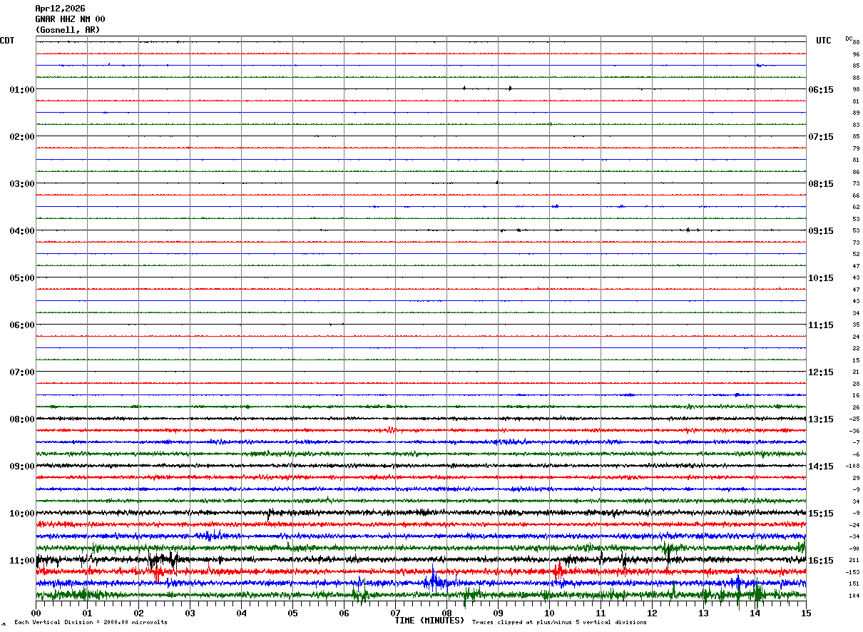863x632 pixels.
Task: Click the 09 minute axis tick label
Action: coord(498,613)
